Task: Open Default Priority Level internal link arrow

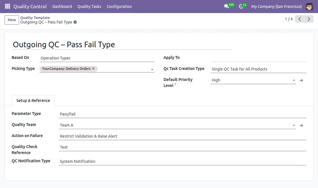Action: 301,80
